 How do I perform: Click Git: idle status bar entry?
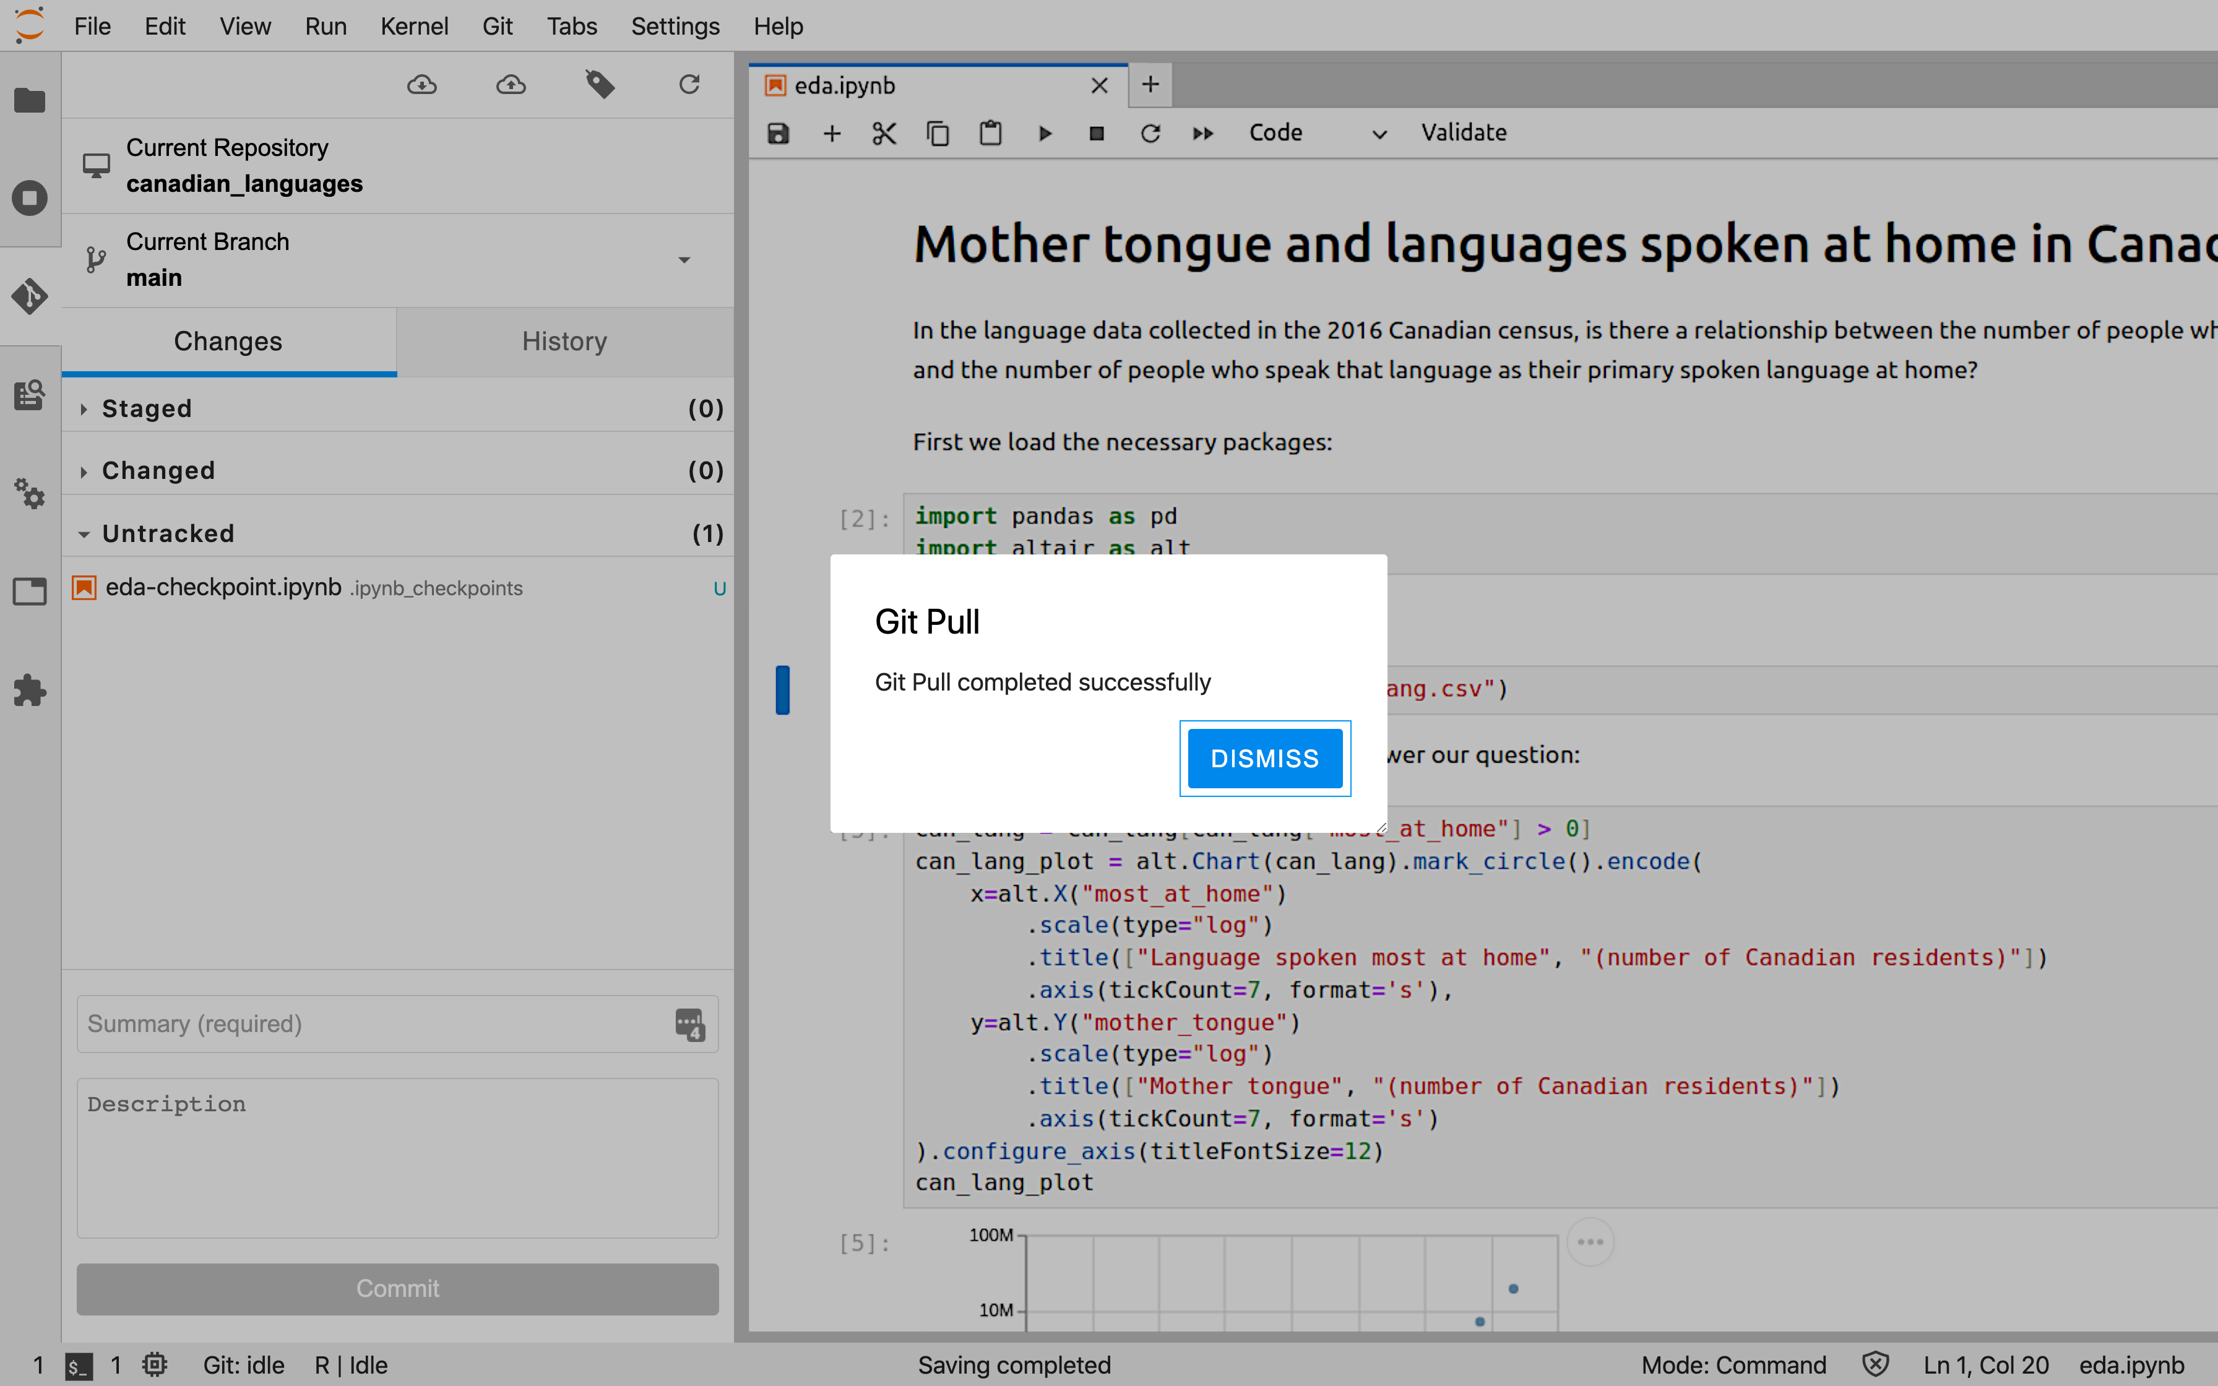244,1366
